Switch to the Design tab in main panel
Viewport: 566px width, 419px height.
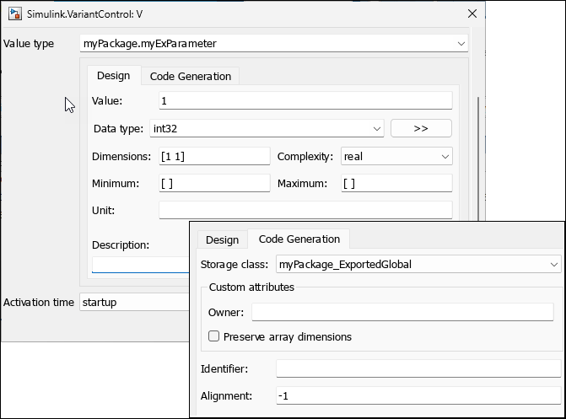click(x=113, y=76)
